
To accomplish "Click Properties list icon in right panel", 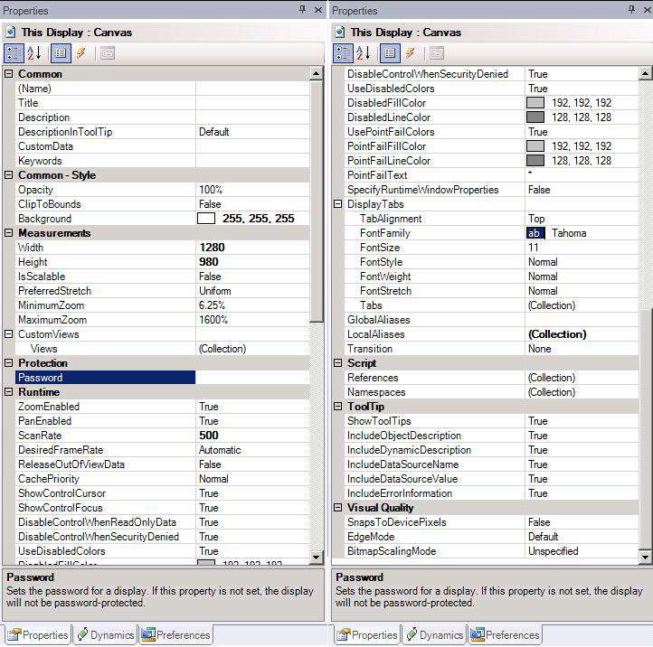I will click(x=389, y=53).
